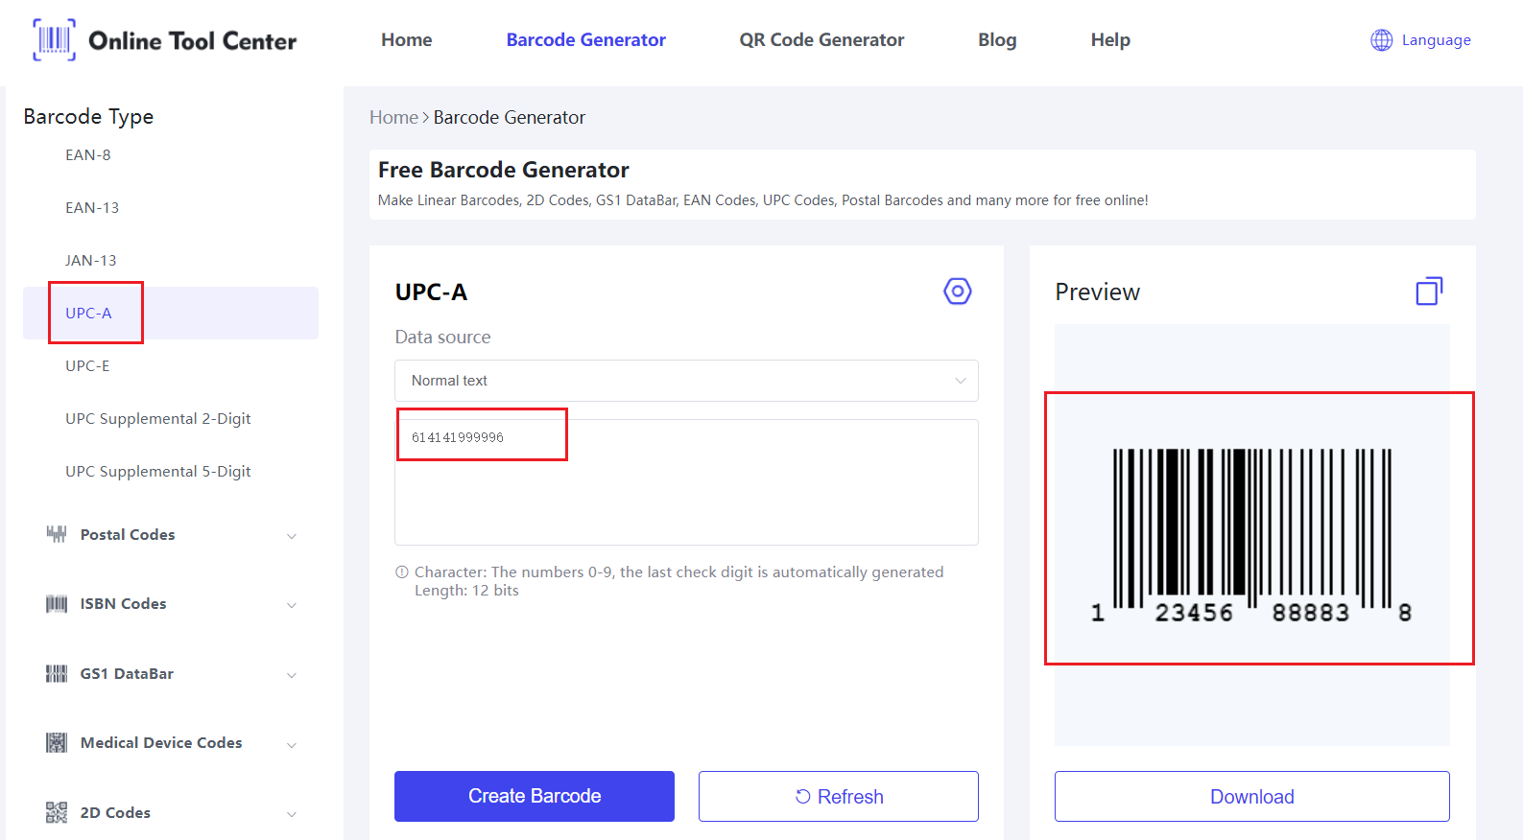Image resolution: width=1523 pixels, height=840 pixels.
Task: Expand the ISBN Codes section chevron
Action: click(292, 605)
